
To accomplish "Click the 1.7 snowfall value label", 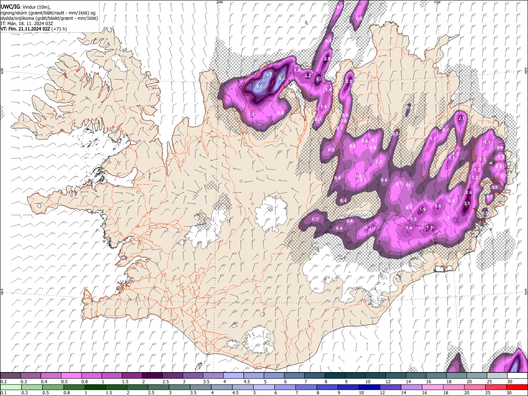I will (429, 228).
